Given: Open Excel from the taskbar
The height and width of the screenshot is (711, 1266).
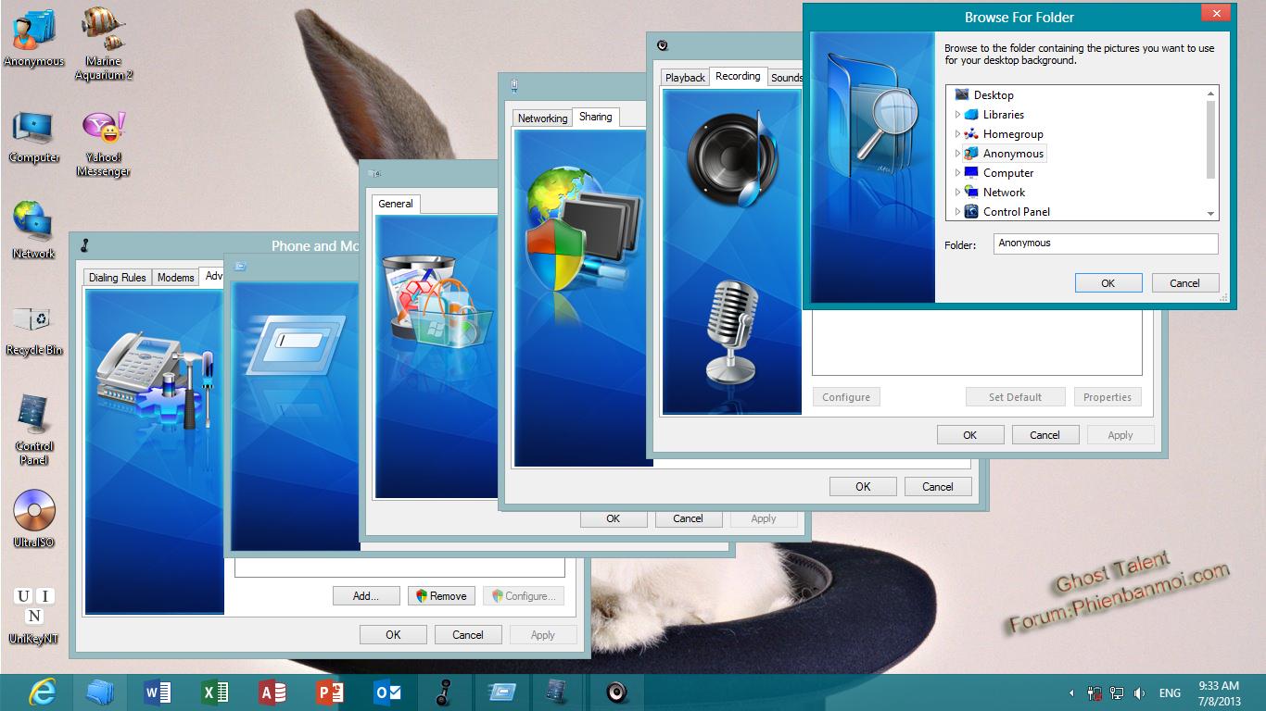Looking at the screenshot, I should [x=215, y=692].
